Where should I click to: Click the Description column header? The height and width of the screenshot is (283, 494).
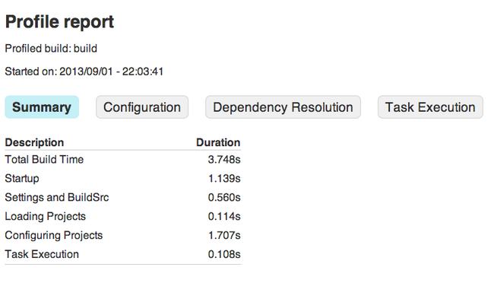pos(34,142)
